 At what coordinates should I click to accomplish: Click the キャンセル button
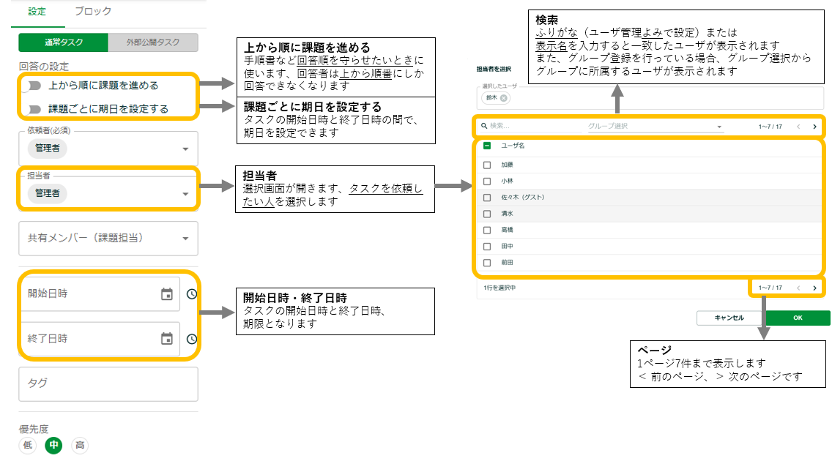pyautogui.click(x=729, y=318)
